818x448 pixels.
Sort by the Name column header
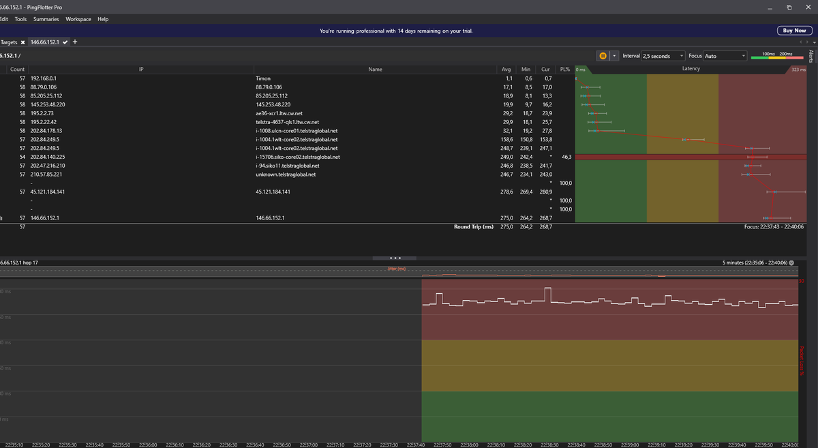[x=375, y=69]
